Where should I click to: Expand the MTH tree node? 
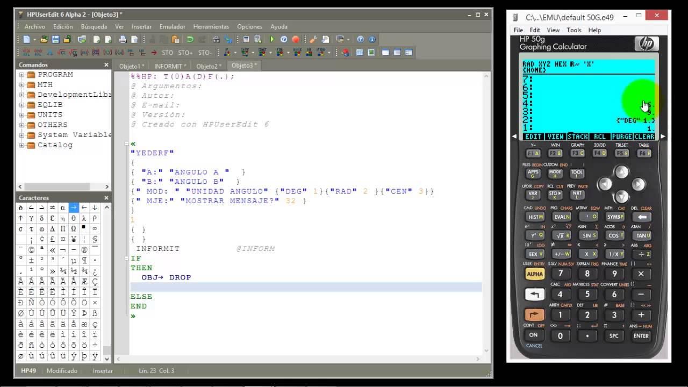(22, 85)
